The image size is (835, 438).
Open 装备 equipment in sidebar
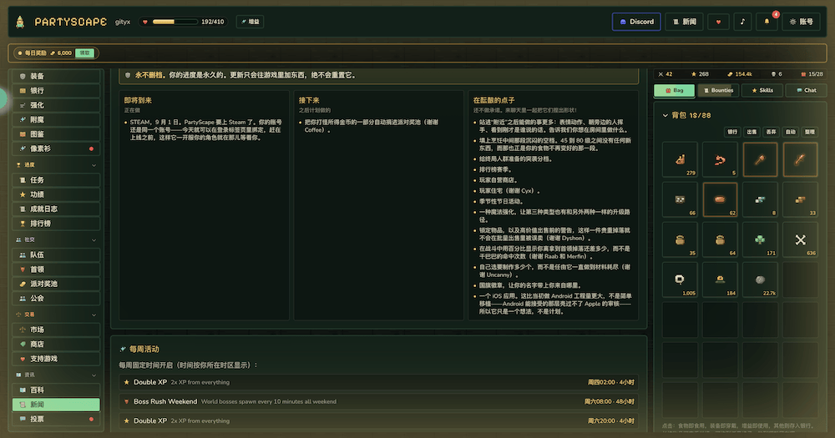[x=56, y=76]
